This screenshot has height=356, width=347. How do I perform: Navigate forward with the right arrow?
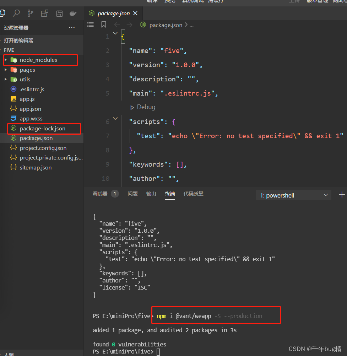pyautogui.click(x=129, y=25)
